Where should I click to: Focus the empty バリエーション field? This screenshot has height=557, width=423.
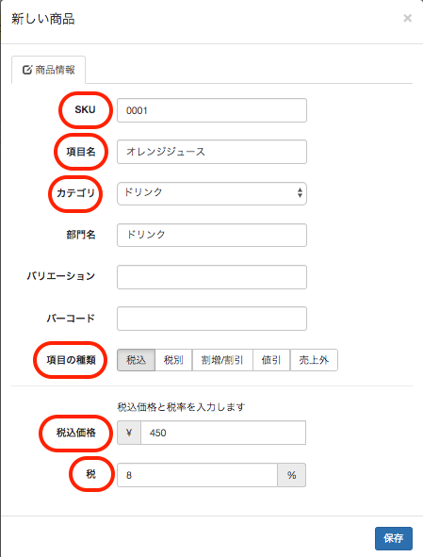[x=212, y=277]
